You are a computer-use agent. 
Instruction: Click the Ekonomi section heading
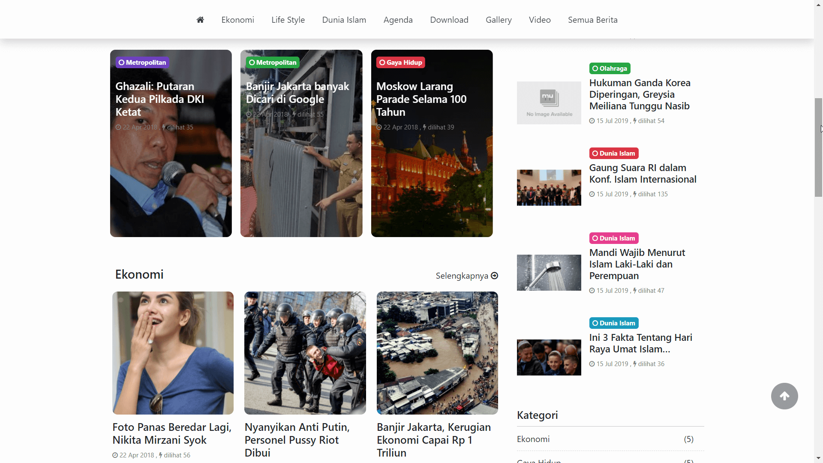tap(139, 274)
